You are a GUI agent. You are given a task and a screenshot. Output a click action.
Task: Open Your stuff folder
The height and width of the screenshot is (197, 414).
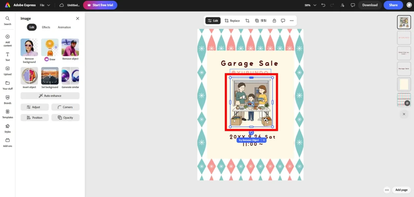(x=7, y=85)
